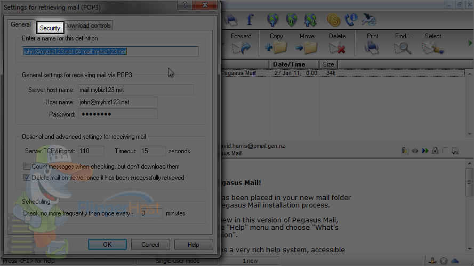Click the checkmark page icon in preview
Viewport: 474px width, 266px height.
click(455, 151)
